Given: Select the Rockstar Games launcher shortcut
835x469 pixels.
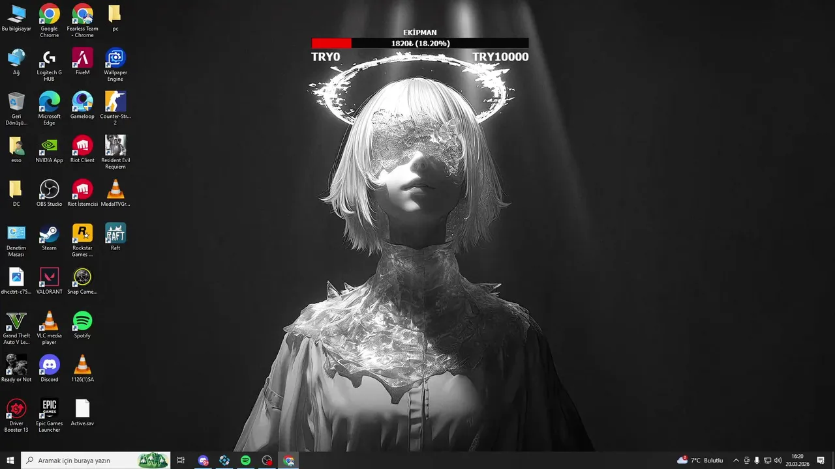Looking at the screenshot, I should point(82,240).
